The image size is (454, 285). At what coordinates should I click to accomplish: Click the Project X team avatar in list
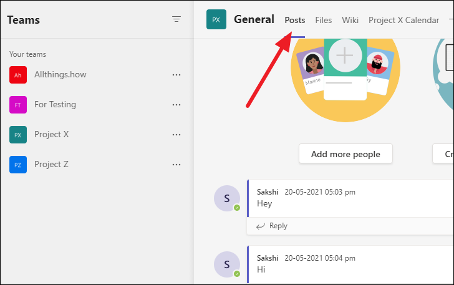coord(18,135)
